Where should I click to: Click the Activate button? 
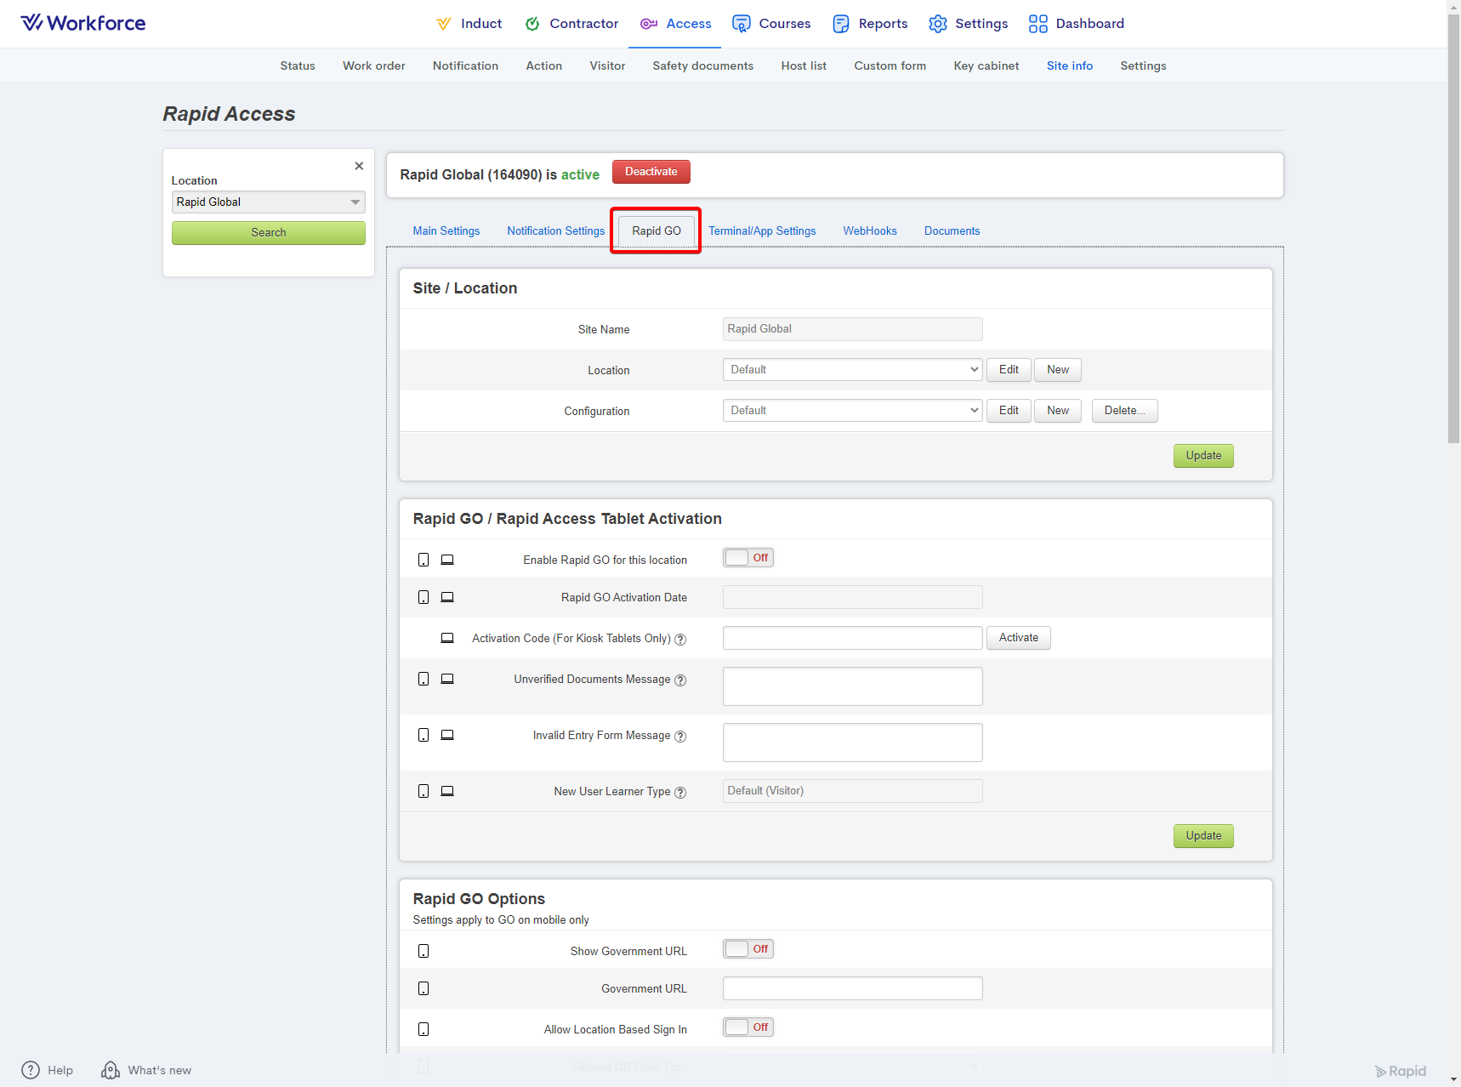pos(1019,638)
